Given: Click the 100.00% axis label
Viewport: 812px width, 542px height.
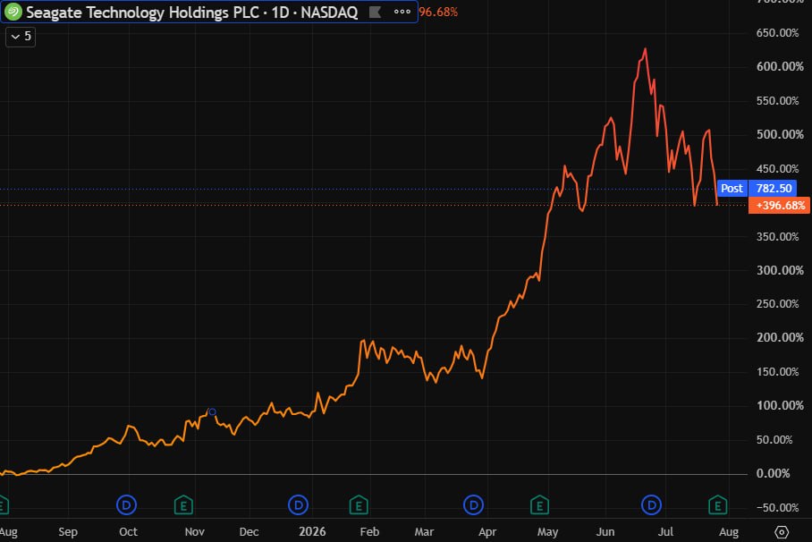Looking at the screenshot, I should tap(780, 405).
